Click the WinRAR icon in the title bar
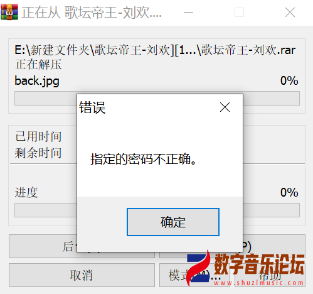313x294 pixels. pyautogui.click(x=9, y=12)
